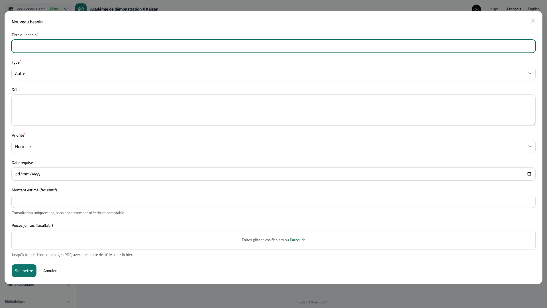Cancel with the Annuler button
The width and height of the screenshot is (547, 308).
[x=50, y=271]
